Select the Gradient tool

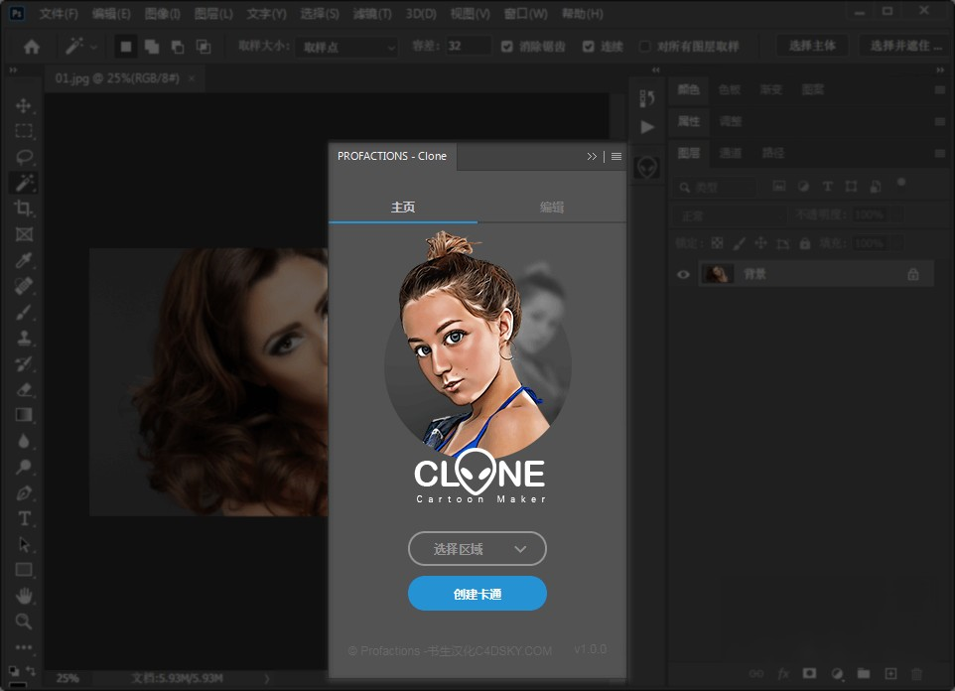(24, 415)
